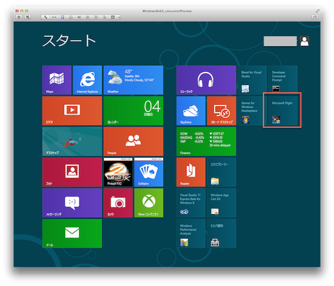
Task: Open the リモート デスクトップ tile
Action: pos(221,111)
